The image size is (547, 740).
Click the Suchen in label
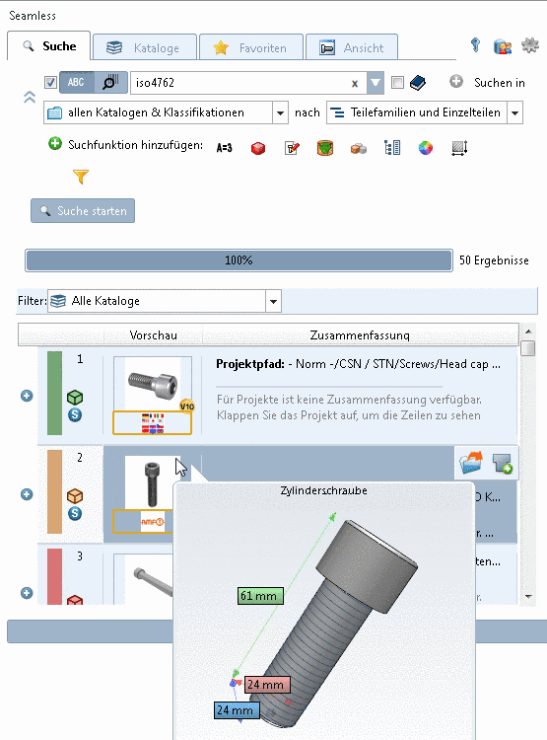(x=500, y=83)
